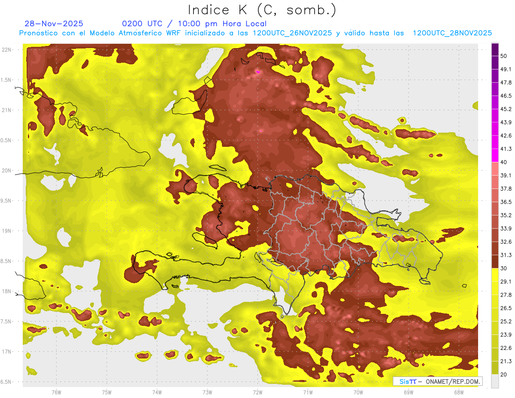Screen dimensions: 515x398
Task: Click the legend value "26.5"
Action: click(506, 308)
